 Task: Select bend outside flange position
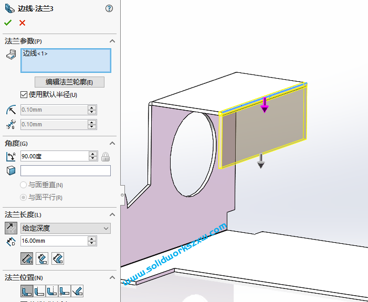coord(52,291)
